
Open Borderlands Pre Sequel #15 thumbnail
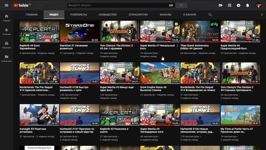[39, 73]
